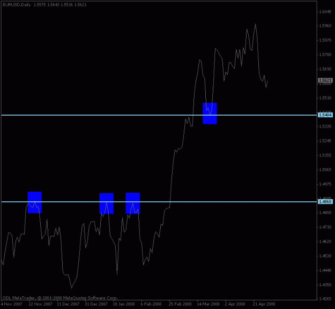Click the 1.4710 price axis label
Image resolution: width=335 pixels, height=309 pixels.
pos(325,227)
